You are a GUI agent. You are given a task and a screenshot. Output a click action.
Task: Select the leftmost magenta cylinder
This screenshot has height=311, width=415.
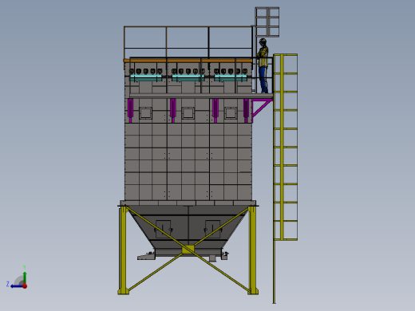[130, 110]
